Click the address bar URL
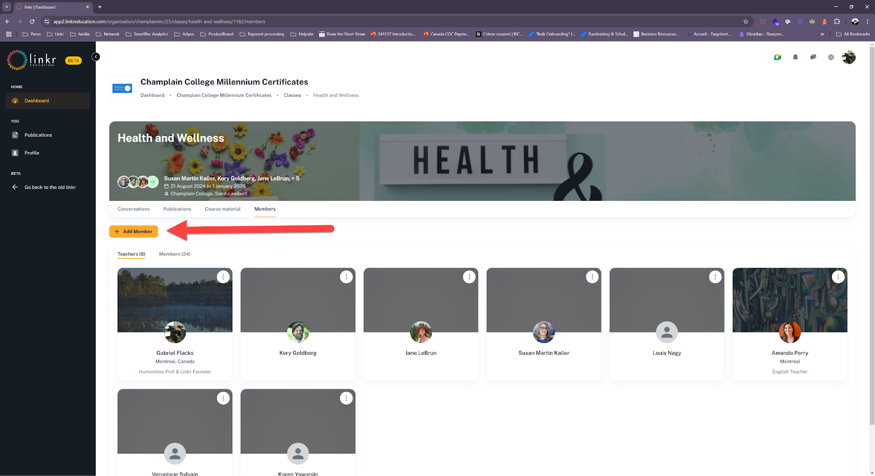The image size is (875, 476). coord(159,21)
